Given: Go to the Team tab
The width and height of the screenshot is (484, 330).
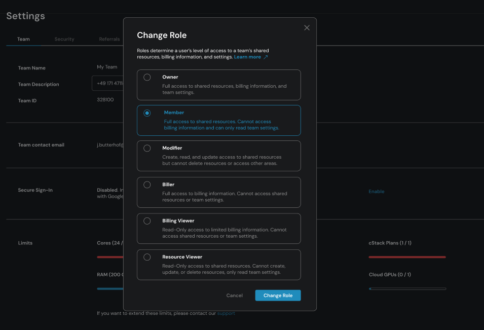Looking at the screenshot, I should tap(23, 39).
